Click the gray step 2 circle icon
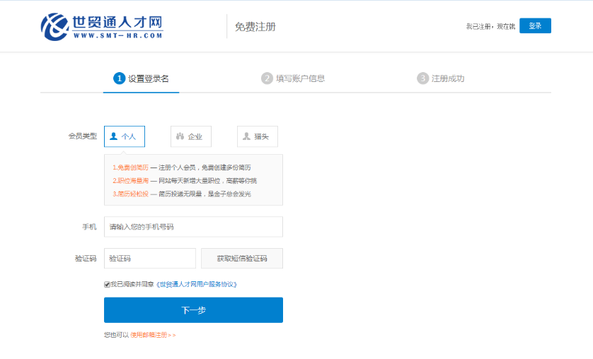 [x=267, y=78]
